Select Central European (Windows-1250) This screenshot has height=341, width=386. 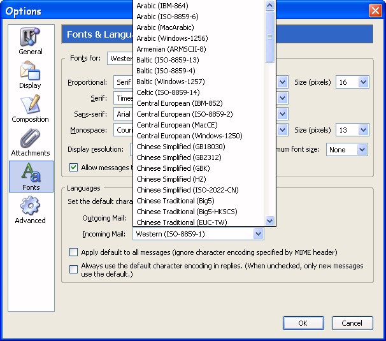click(x=199, y=136)
